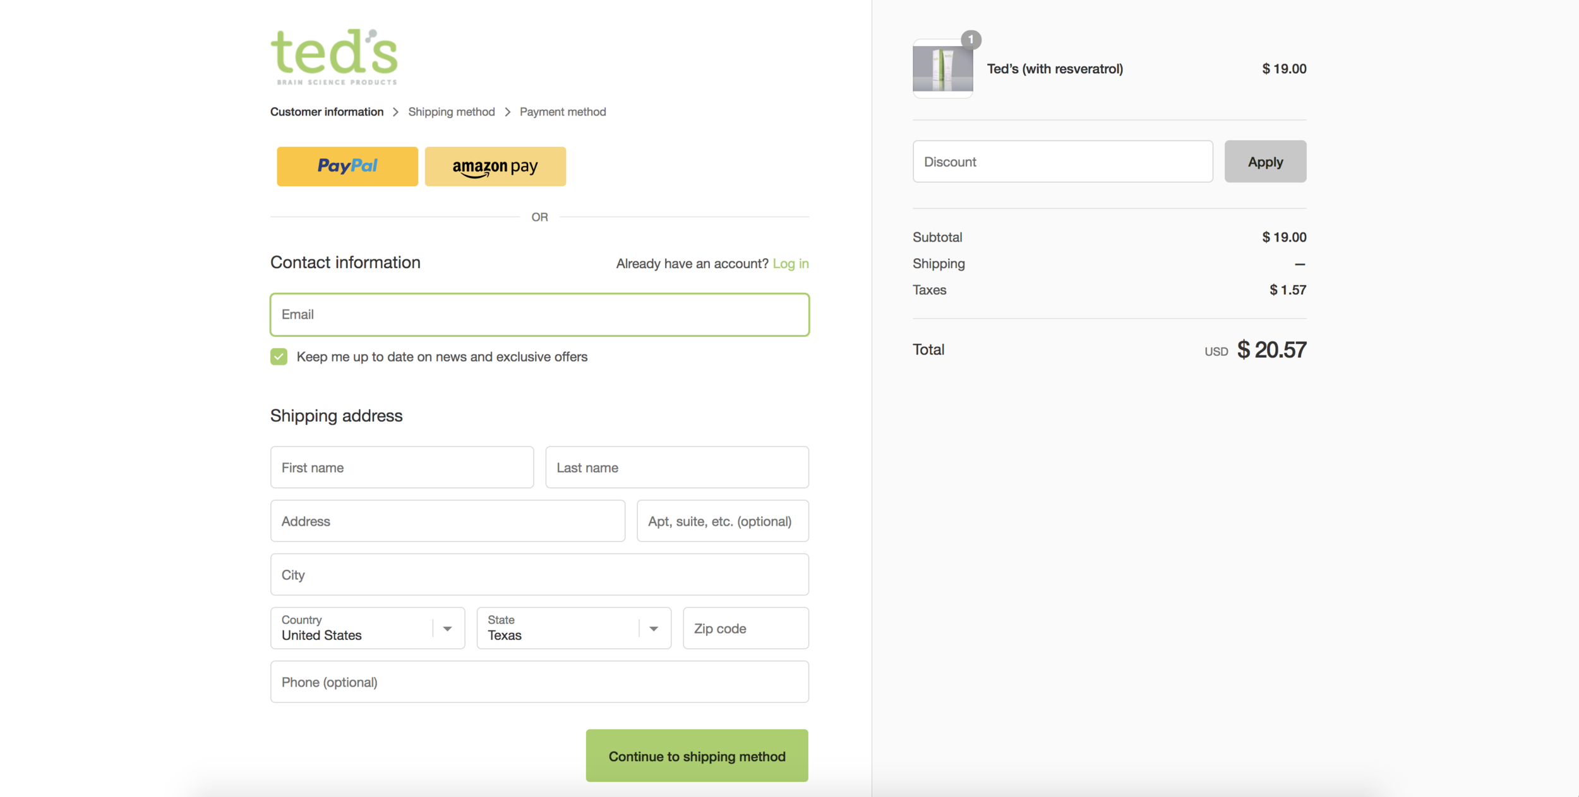Click Continue to shipping method button
The image size is (1579, 797).
pos(697,756)
